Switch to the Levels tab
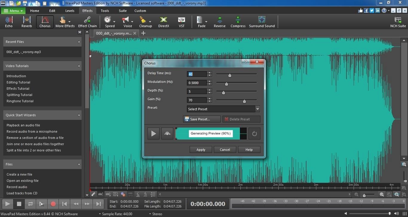 point(70,11)
